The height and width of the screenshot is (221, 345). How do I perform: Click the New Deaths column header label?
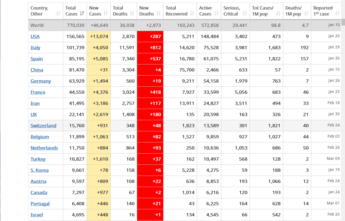point(147,11)
